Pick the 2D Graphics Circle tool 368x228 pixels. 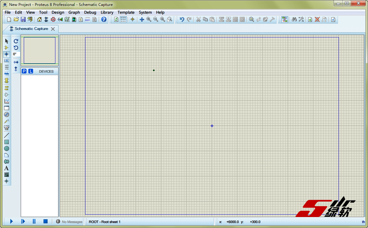click(7, 148)
